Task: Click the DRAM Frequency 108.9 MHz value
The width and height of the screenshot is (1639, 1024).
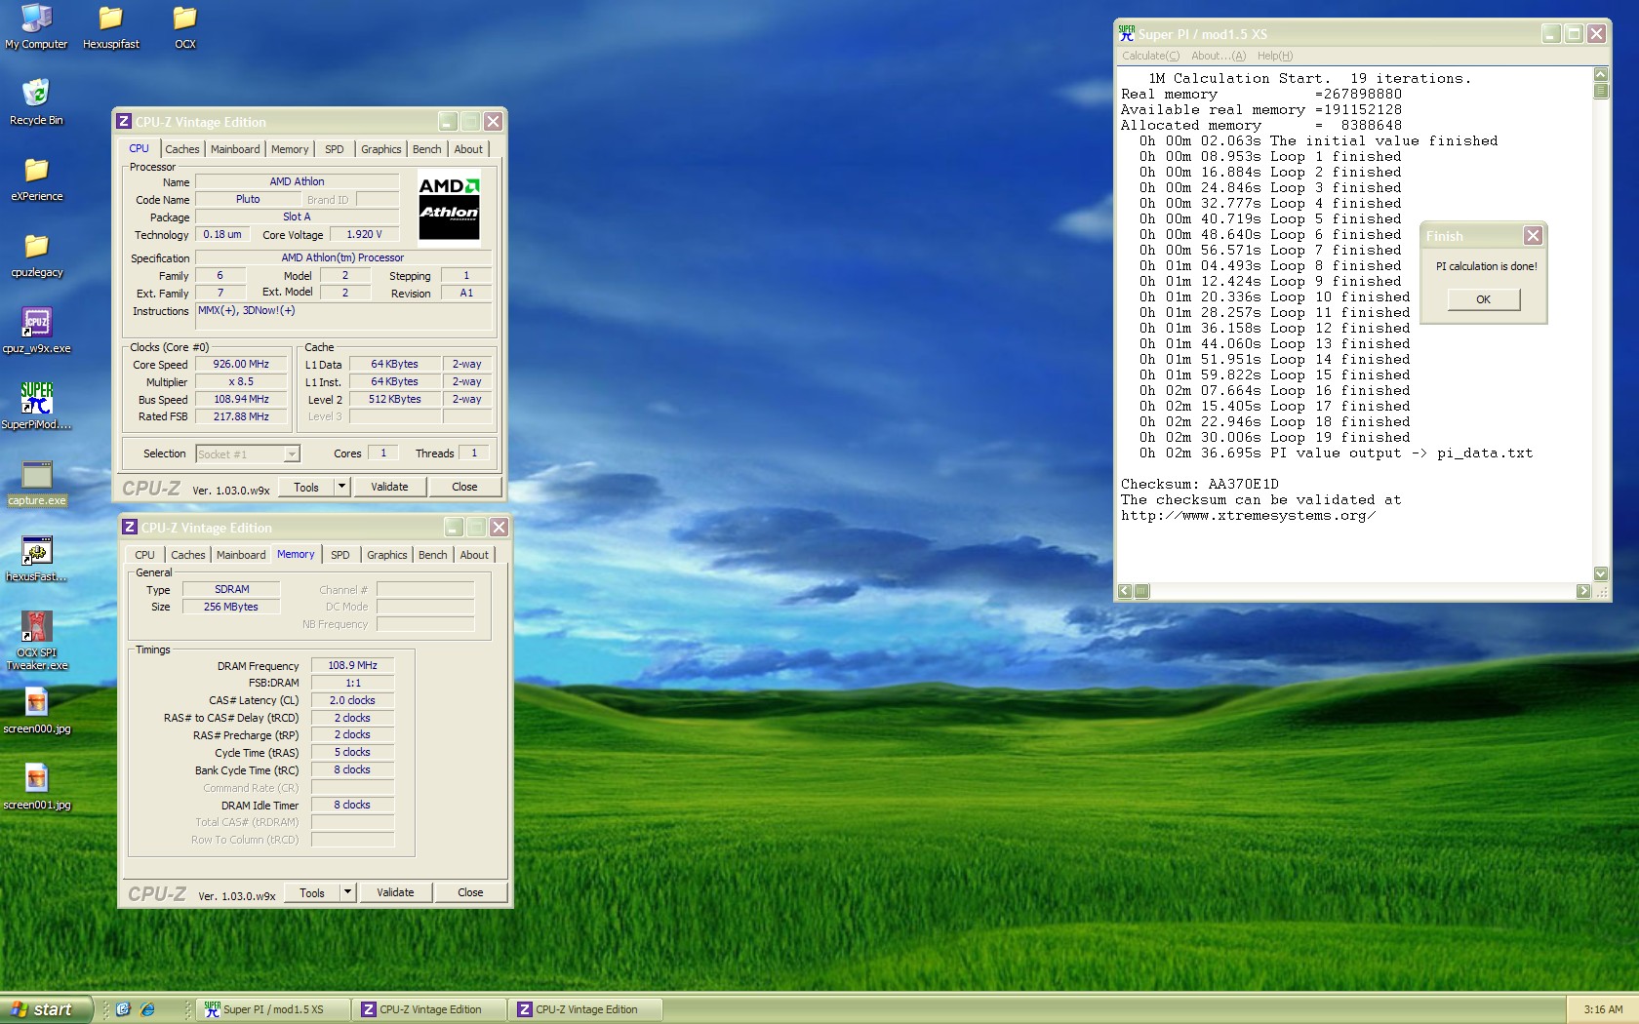Action: [x=352, y=665]
